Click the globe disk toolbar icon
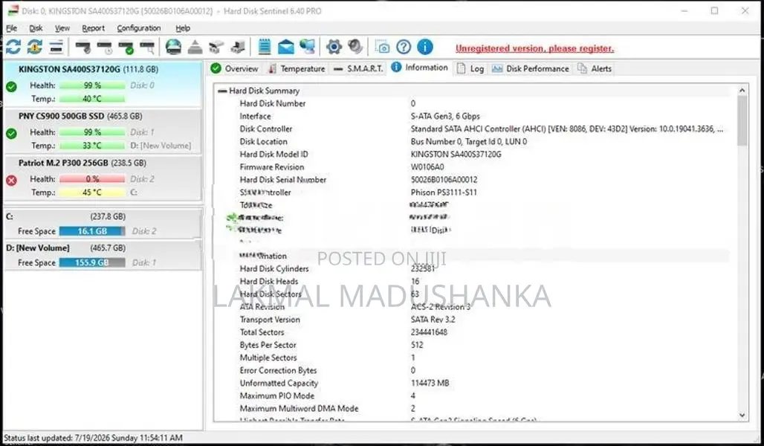The image size is (764, 446). tap(173, 47)
